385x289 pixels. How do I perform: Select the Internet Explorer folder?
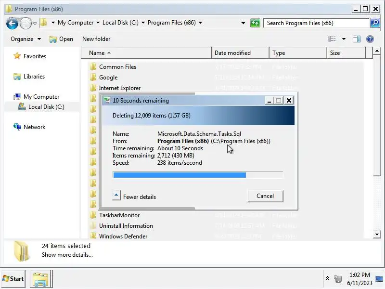(120, 88)
